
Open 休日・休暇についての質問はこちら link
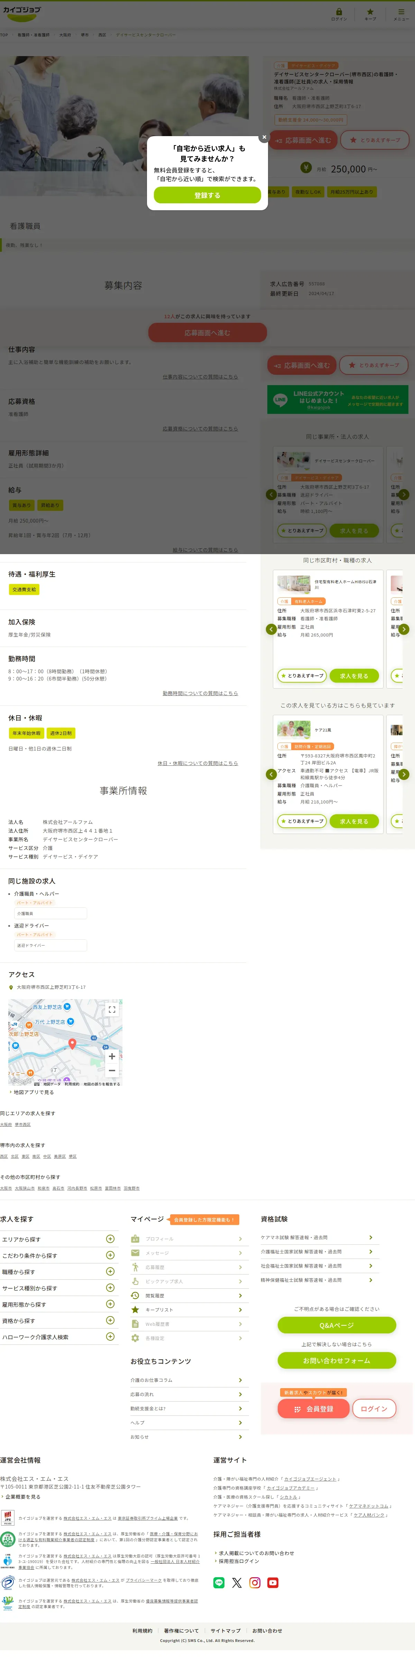pyautogui.click(x=198, y=763)
